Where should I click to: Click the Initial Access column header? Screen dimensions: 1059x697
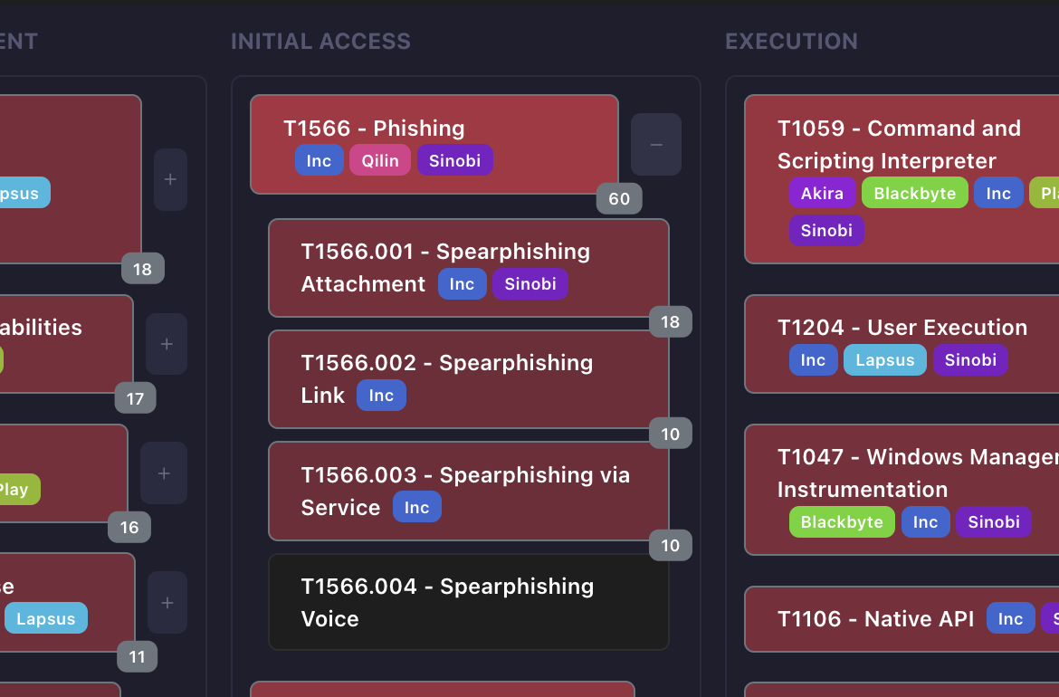click(x=320, y=41)
